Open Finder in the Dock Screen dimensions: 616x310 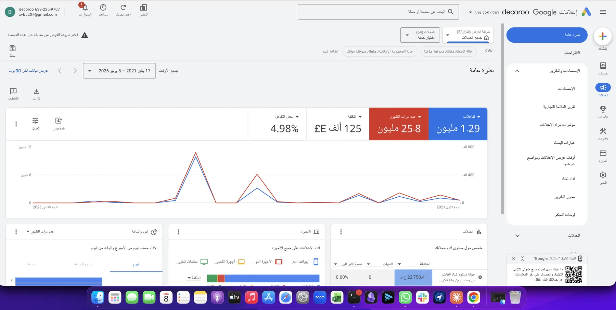click(x=98, y=298)
